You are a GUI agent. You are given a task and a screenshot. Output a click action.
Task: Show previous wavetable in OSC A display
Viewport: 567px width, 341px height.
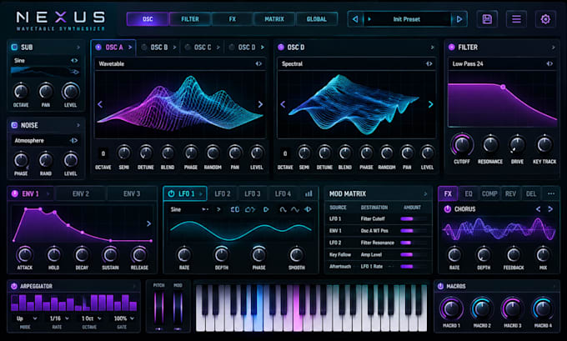(x=100, y=104)
